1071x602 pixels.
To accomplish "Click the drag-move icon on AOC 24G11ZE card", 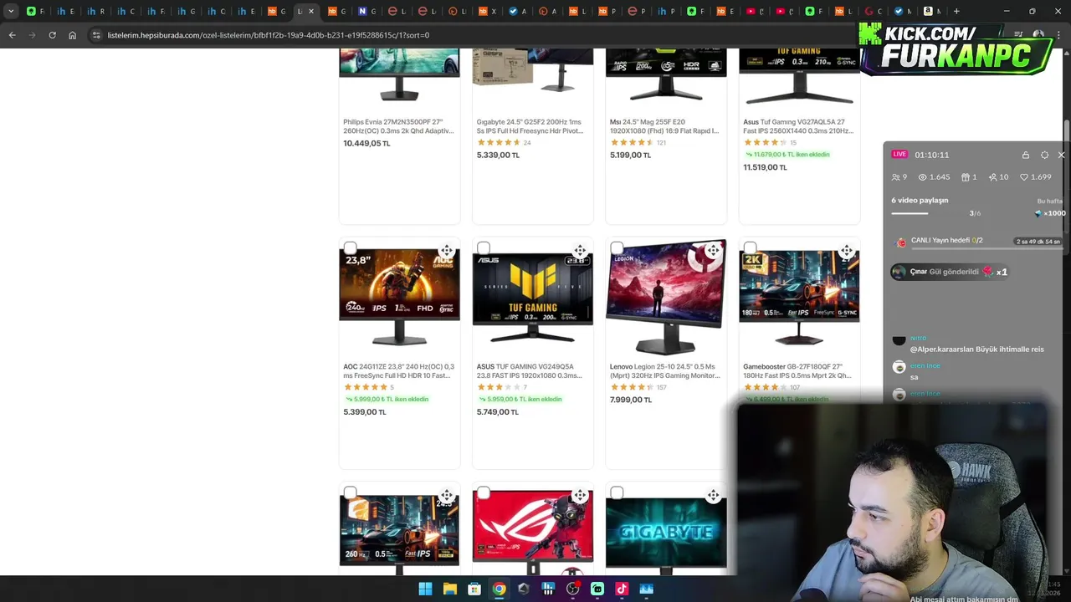I will coord(447,251).
